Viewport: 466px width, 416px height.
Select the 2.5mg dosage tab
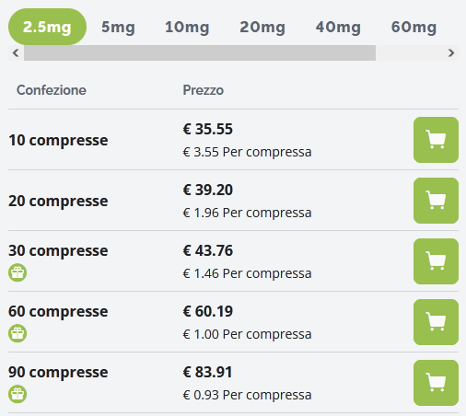(47, 27)
